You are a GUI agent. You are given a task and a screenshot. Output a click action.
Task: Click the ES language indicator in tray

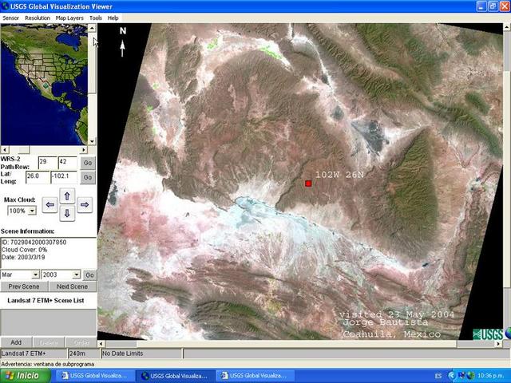pos(438,376)
